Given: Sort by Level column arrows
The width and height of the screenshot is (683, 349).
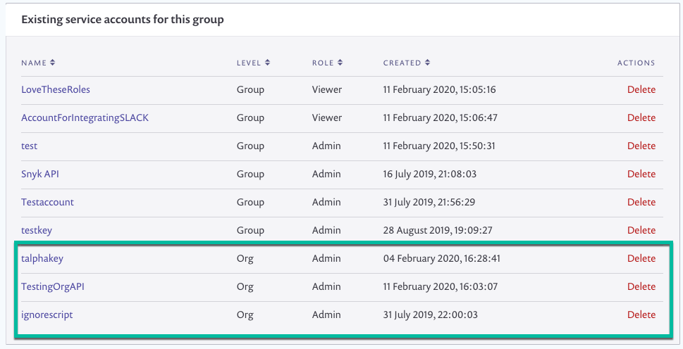Looking at the screenshot, I should tap(267, 63).
